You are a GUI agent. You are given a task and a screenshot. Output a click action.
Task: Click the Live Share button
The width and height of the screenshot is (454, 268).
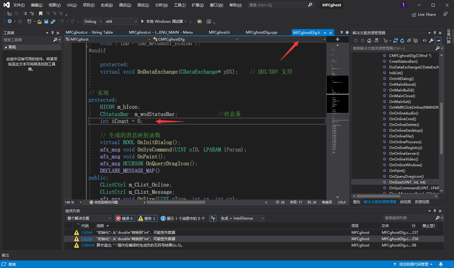(424, 15)
